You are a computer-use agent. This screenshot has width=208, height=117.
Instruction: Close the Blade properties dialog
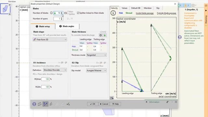(x=175, y=4)
